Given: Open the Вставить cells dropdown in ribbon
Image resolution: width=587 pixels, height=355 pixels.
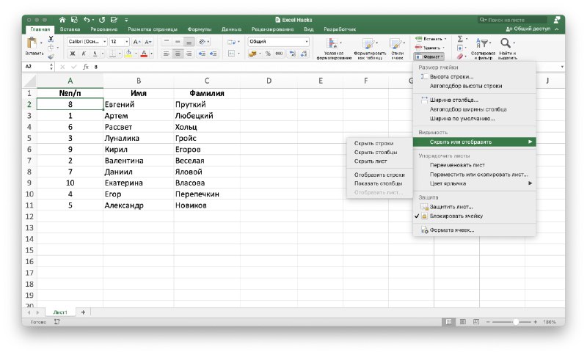Looking at the screenshot, I should tap(431, 39).
